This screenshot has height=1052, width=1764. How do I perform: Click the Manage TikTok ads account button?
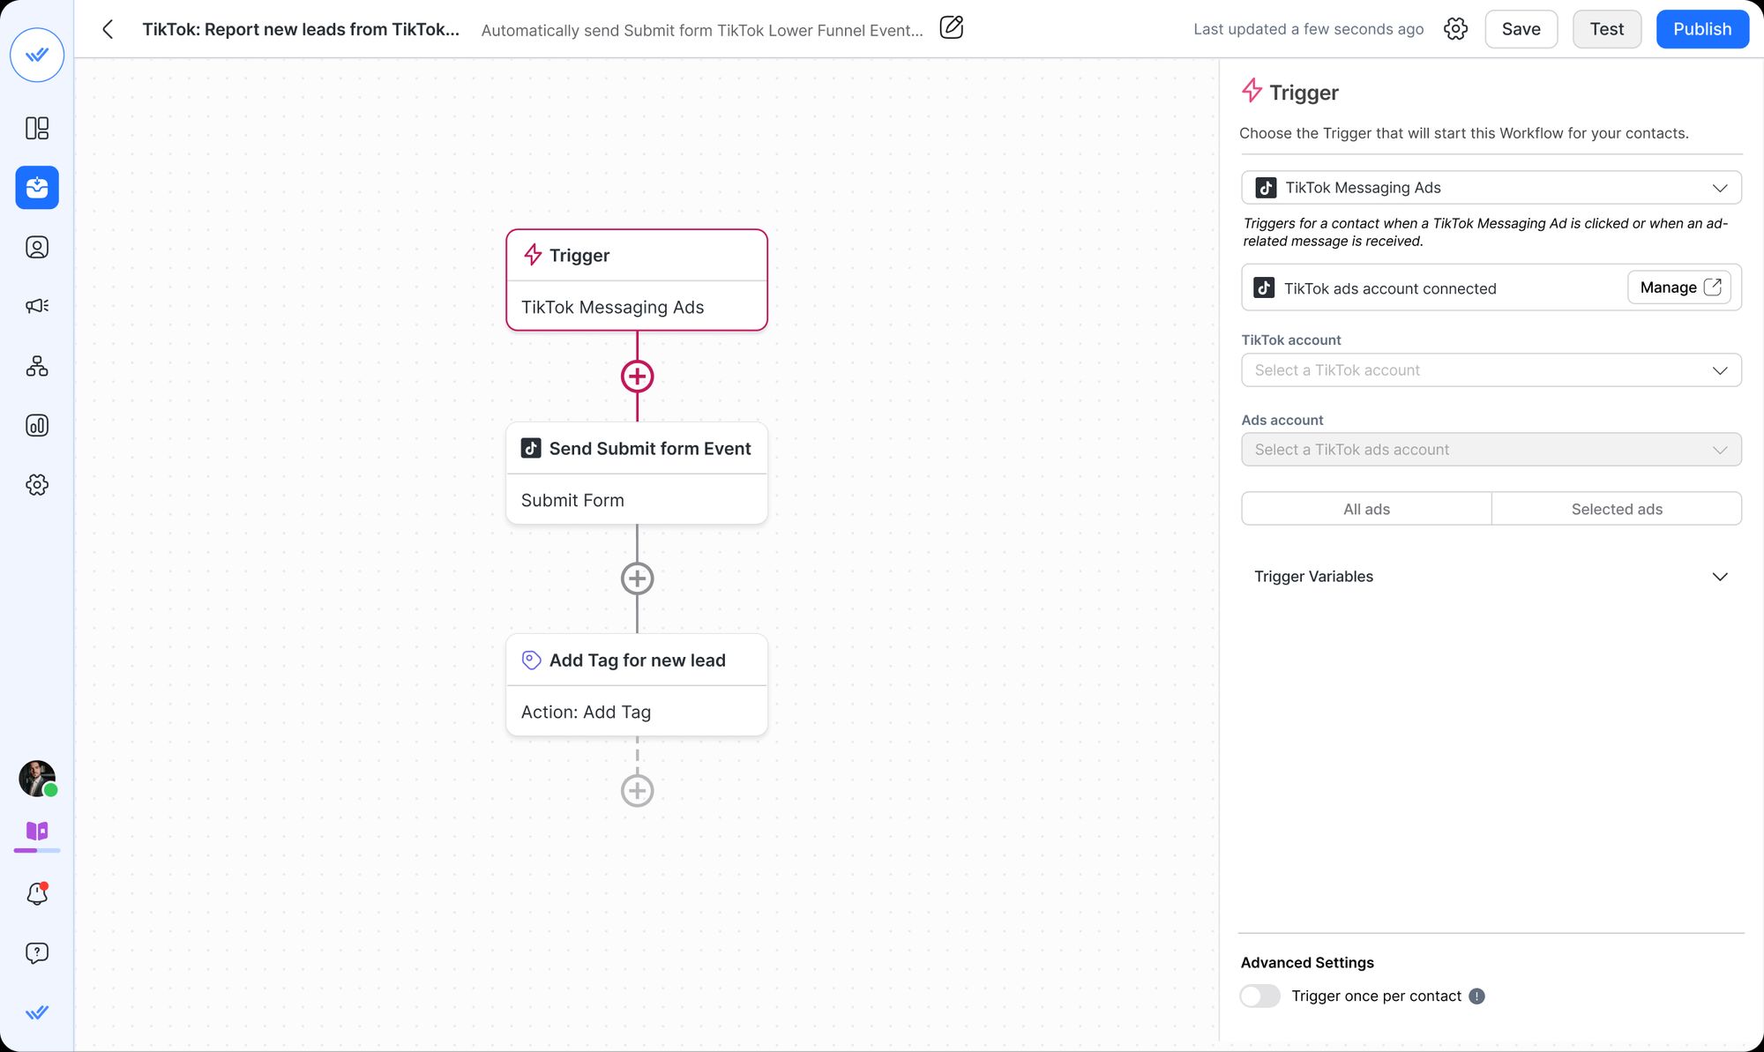(x=1678, y=287)
